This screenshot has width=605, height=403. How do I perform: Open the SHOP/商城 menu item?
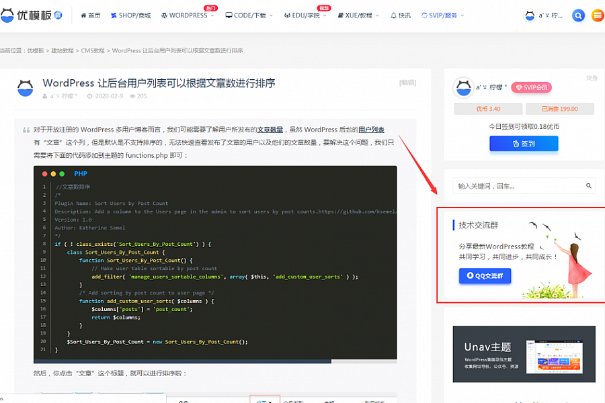131,15
